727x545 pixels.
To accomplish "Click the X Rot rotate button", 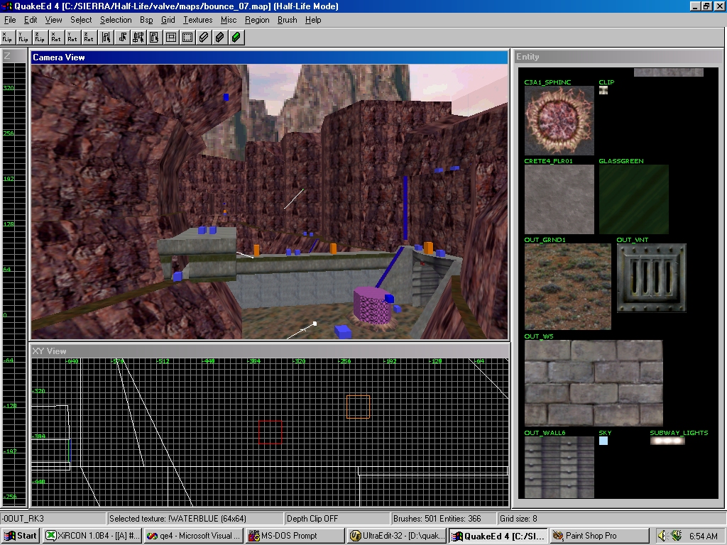I will (56, 37).
